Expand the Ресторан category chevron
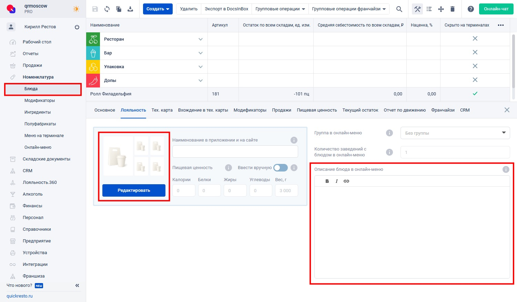The image size is (517, 302). tap(200, 39)
